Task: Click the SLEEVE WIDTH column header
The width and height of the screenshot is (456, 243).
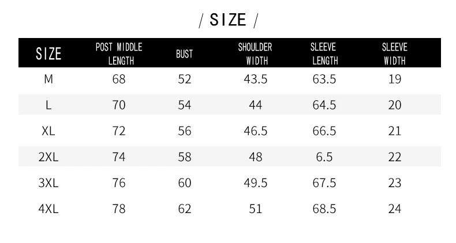Action: coord(395,54)
